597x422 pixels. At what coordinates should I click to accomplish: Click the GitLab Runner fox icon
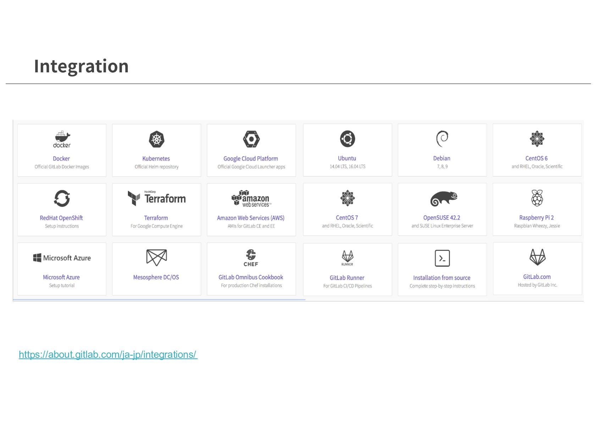[347, 258]
